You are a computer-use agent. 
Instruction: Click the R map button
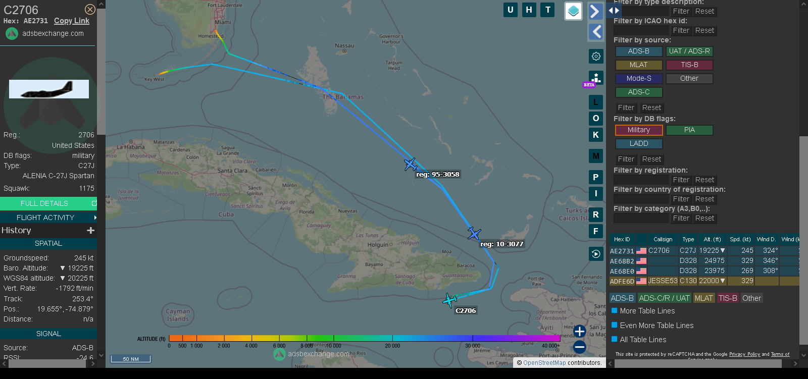click(596, 214)
